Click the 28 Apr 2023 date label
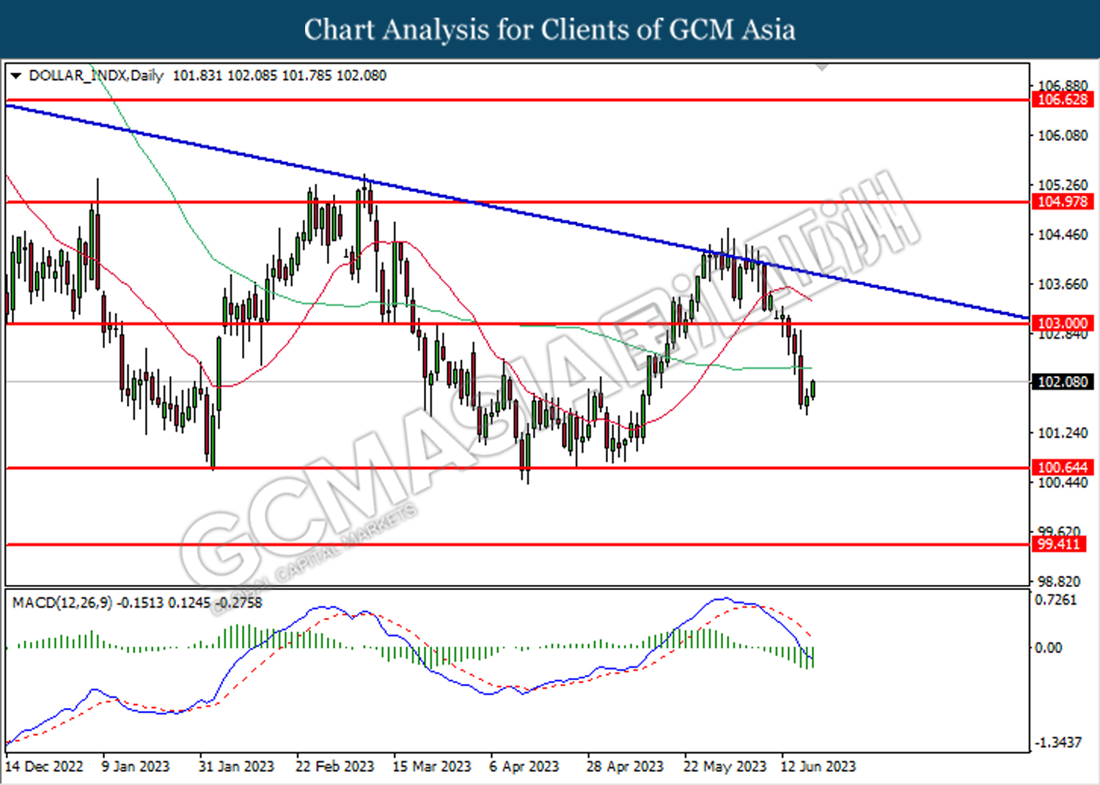Image resolution: width=1100 pixels, height=785 pixels. pyautogui.click(x=625, y=767)
